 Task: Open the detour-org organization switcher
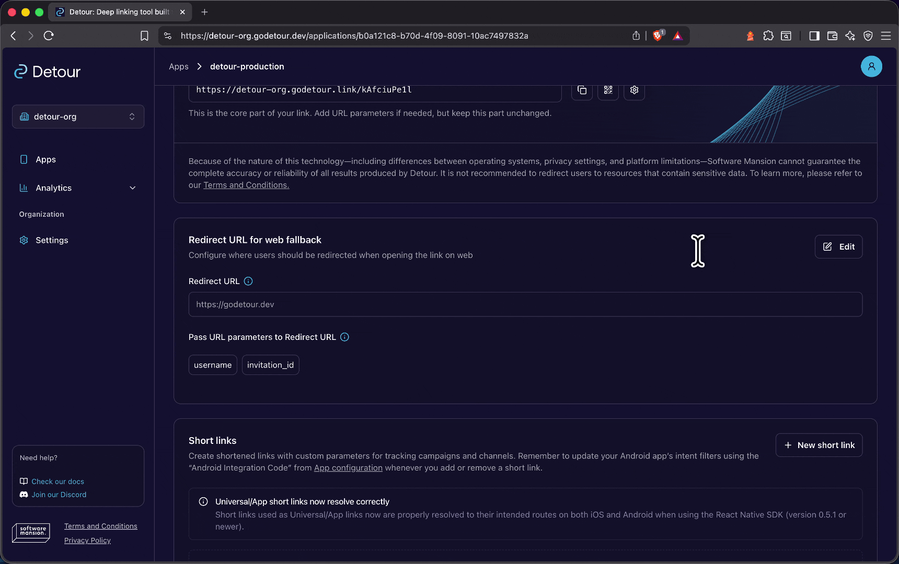(78, 116)
